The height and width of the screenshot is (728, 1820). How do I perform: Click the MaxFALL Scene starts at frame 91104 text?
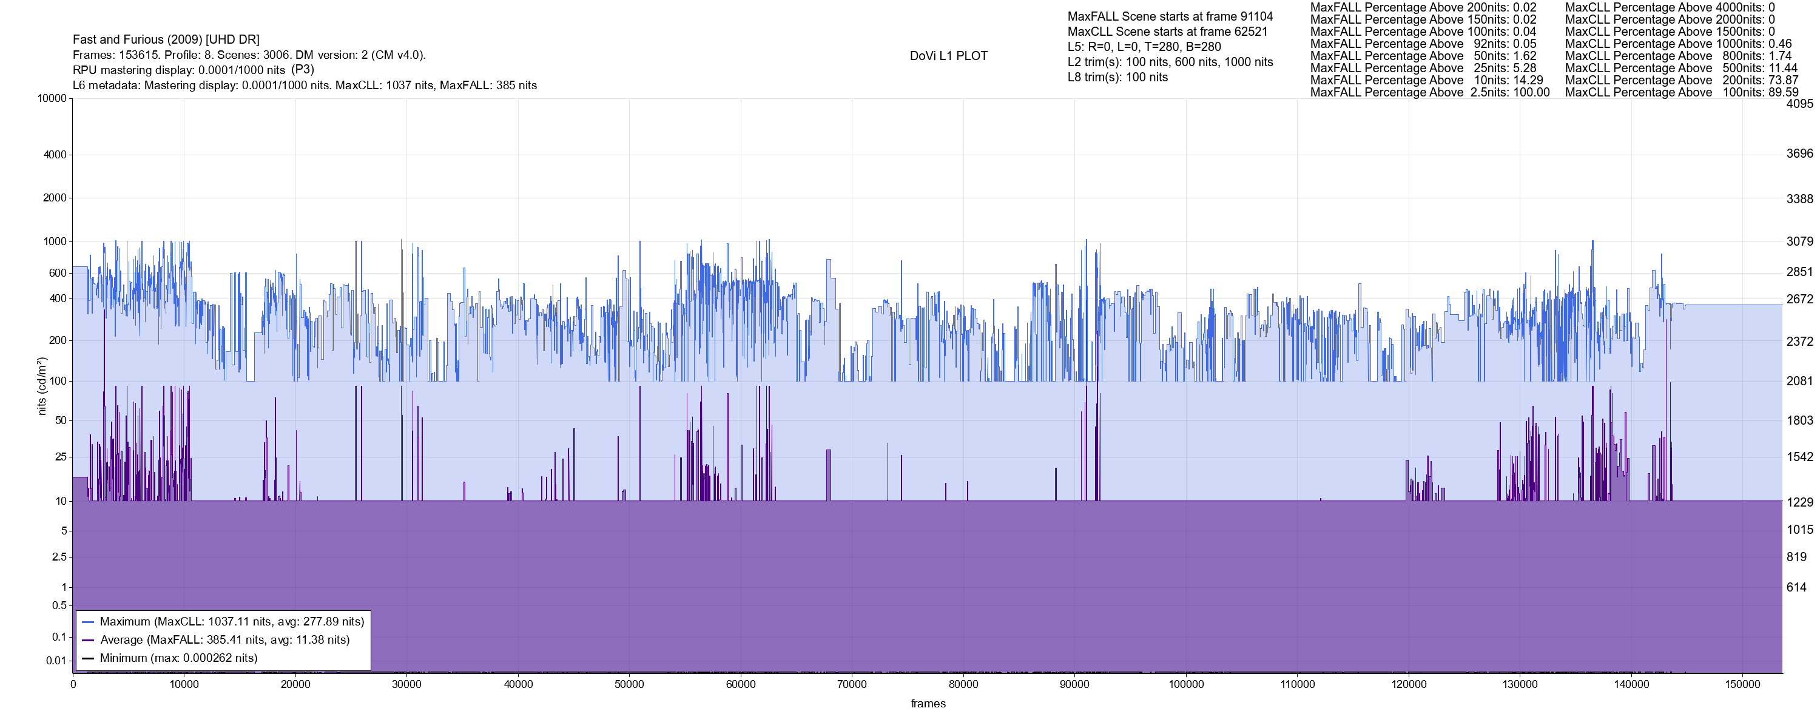pyautogui.click(x=1170, y=16)
